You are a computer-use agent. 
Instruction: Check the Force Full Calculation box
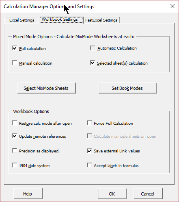pos(89,123)
